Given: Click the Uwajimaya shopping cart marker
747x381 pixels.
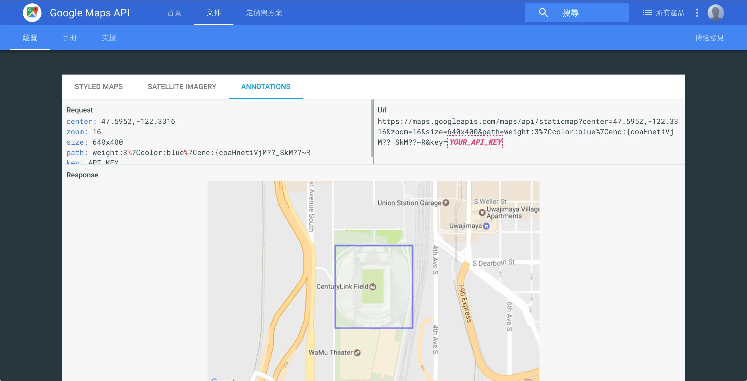Looking at the screenshot, I should point(487,226).
